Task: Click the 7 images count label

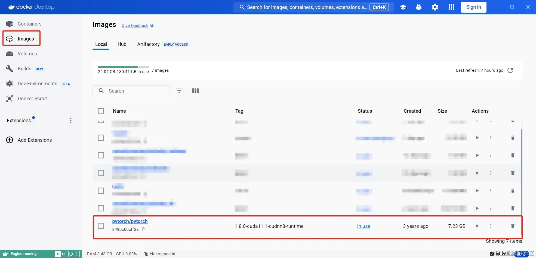Action: click(160, 70)
